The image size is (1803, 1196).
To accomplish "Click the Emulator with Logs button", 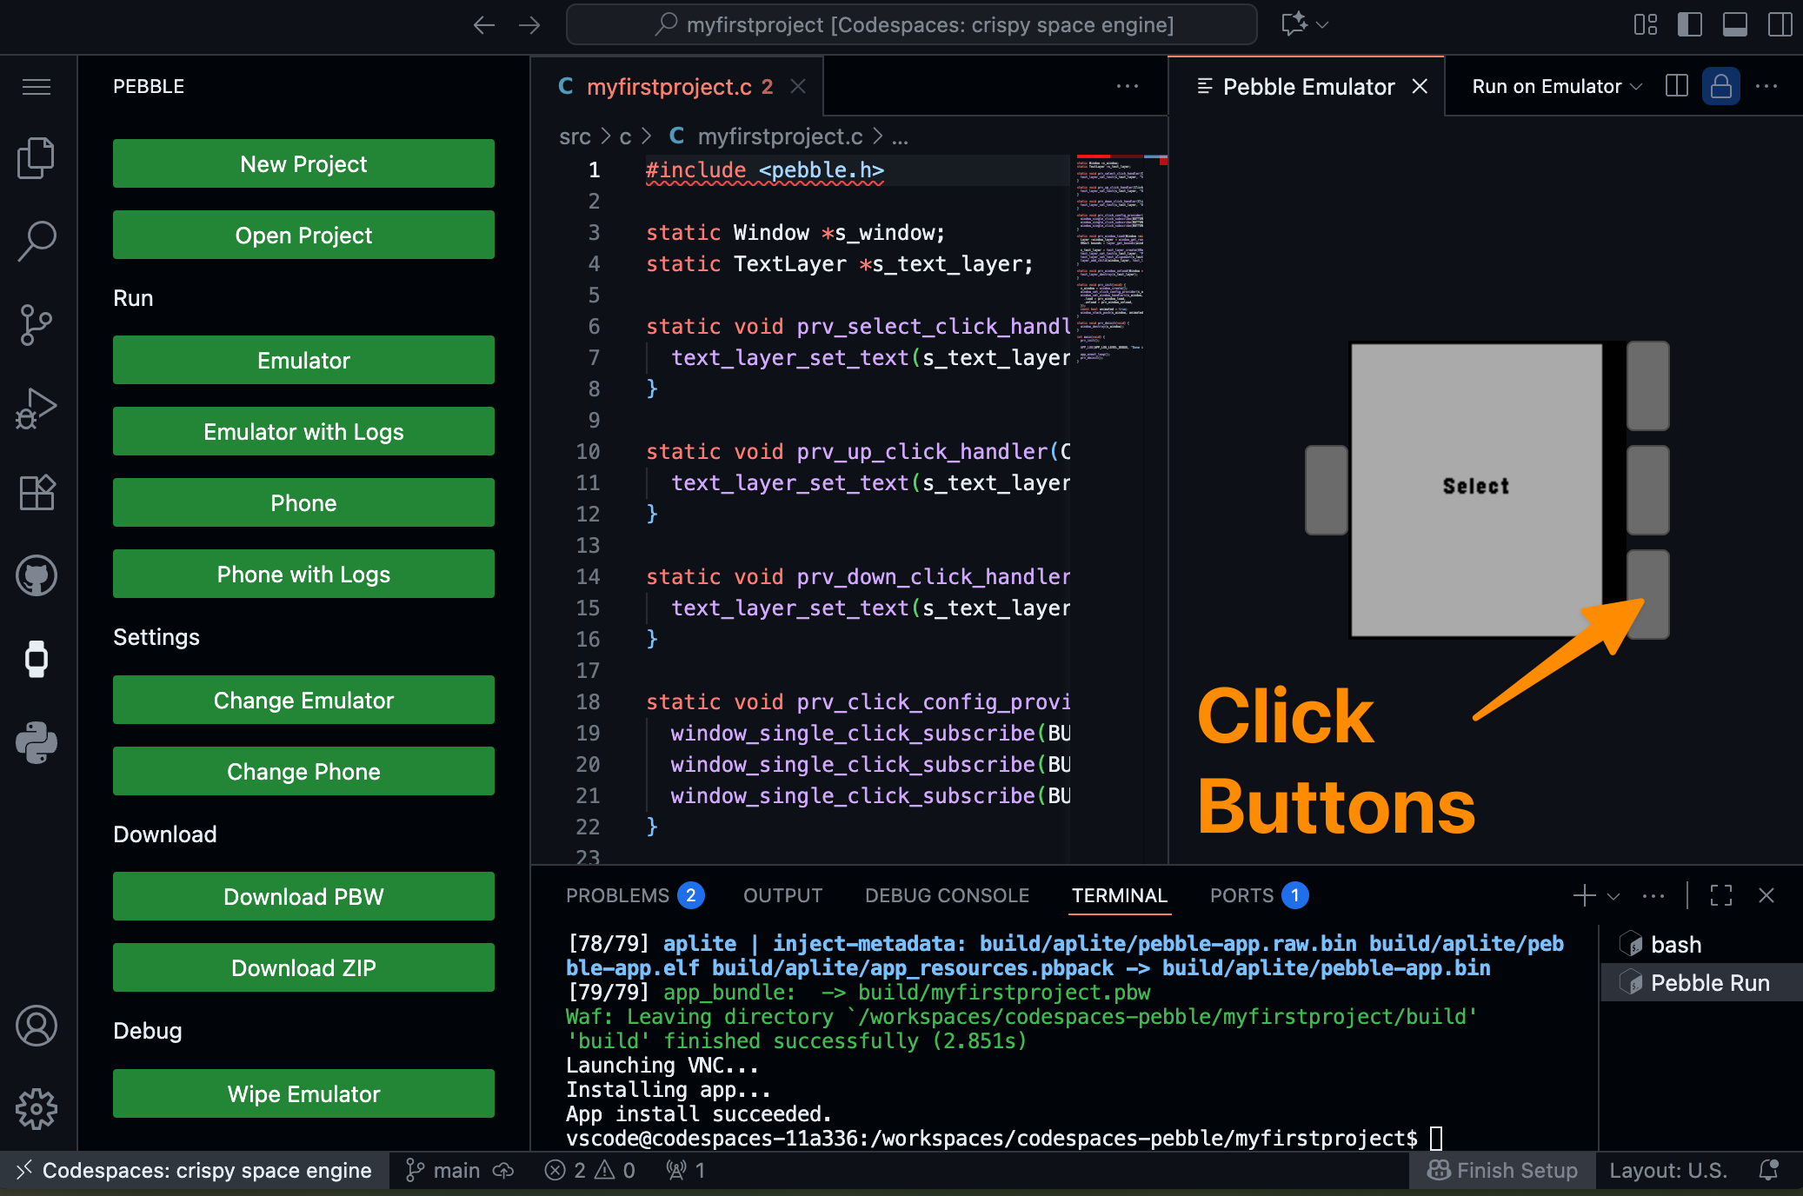I will [x=303, y=431].
